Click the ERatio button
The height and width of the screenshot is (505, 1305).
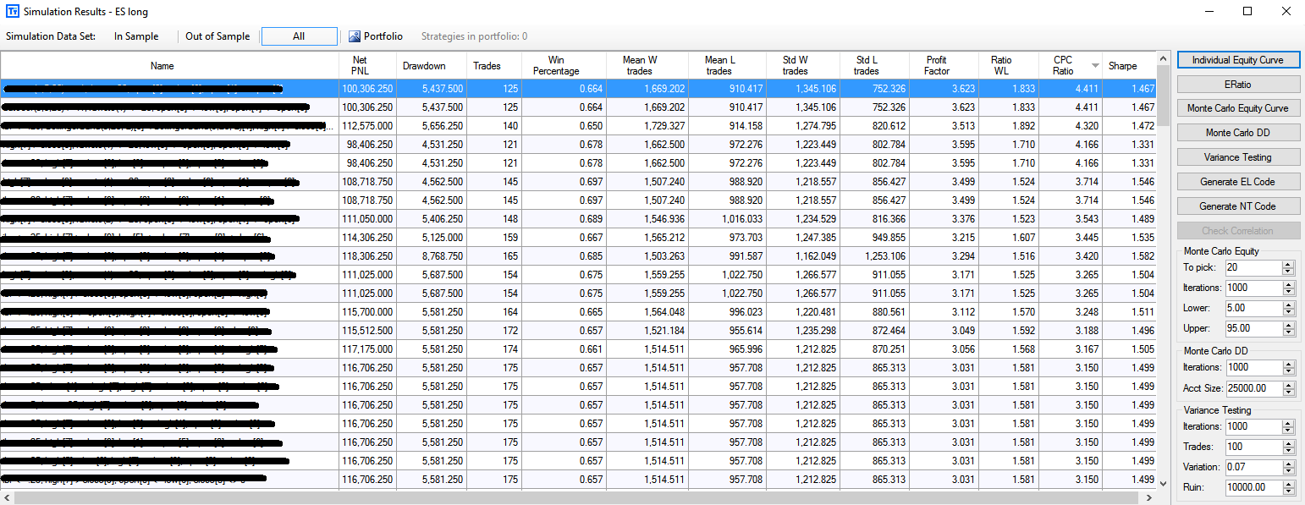(x=1238, y=85)
